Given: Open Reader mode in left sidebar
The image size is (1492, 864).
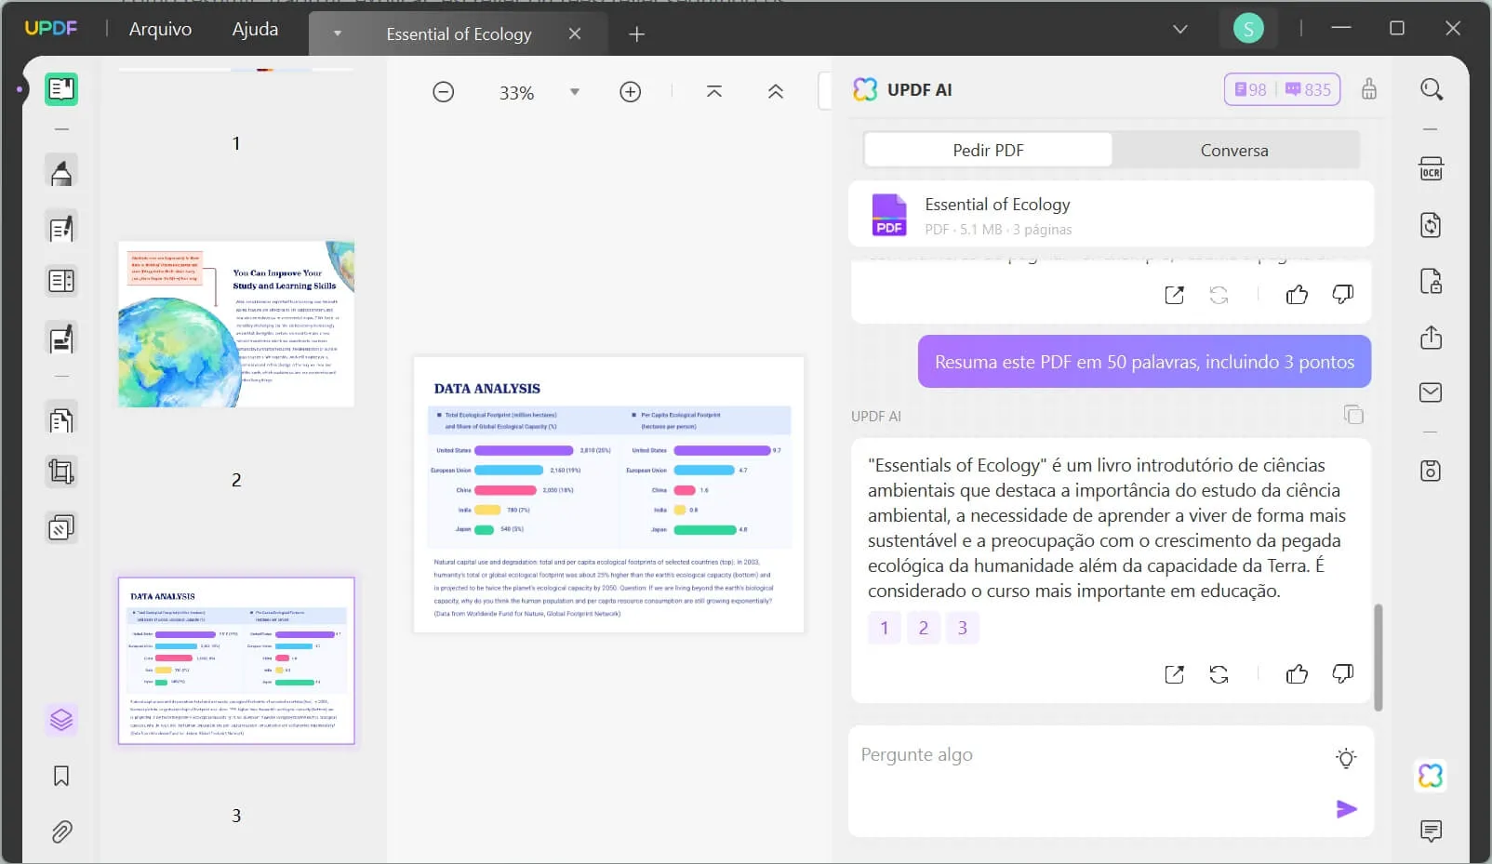Looking at the screenshot, I should pyautogui.click(x=61, y=89).
